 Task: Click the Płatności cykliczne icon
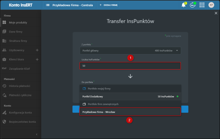point(4,95)
